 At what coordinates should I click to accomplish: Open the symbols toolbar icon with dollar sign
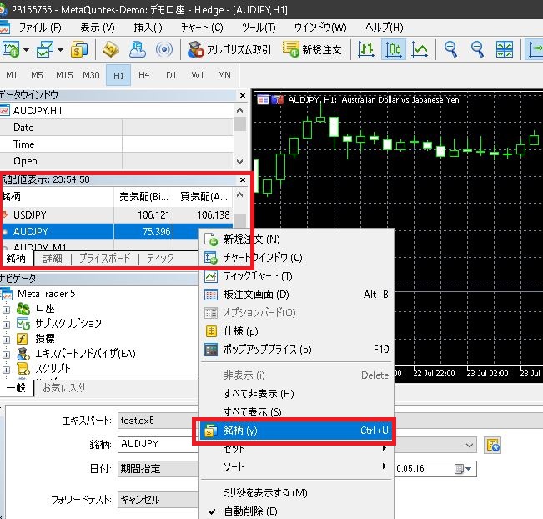point(79,49)
